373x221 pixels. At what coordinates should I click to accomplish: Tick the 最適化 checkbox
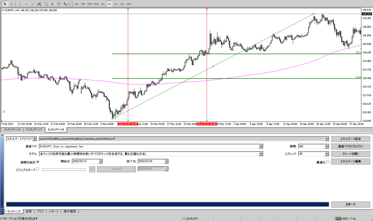point(328,161)
